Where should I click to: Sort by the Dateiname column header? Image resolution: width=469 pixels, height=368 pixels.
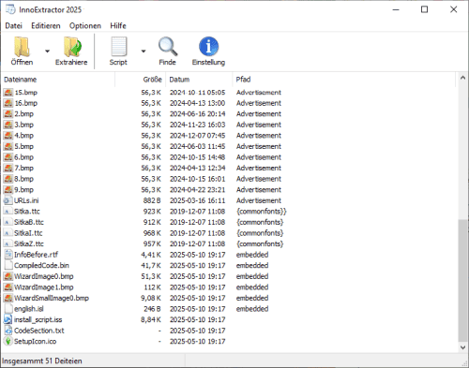pos(58,80)
